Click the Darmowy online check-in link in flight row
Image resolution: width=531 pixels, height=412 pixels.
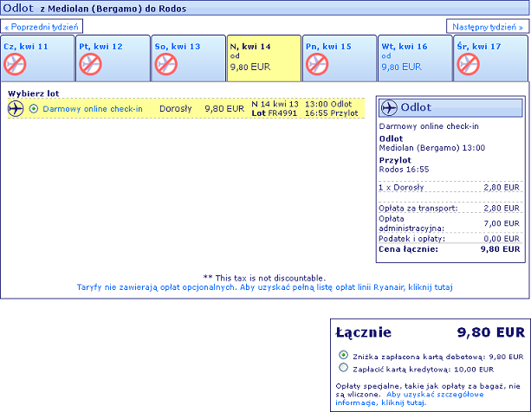coord(93,109)
